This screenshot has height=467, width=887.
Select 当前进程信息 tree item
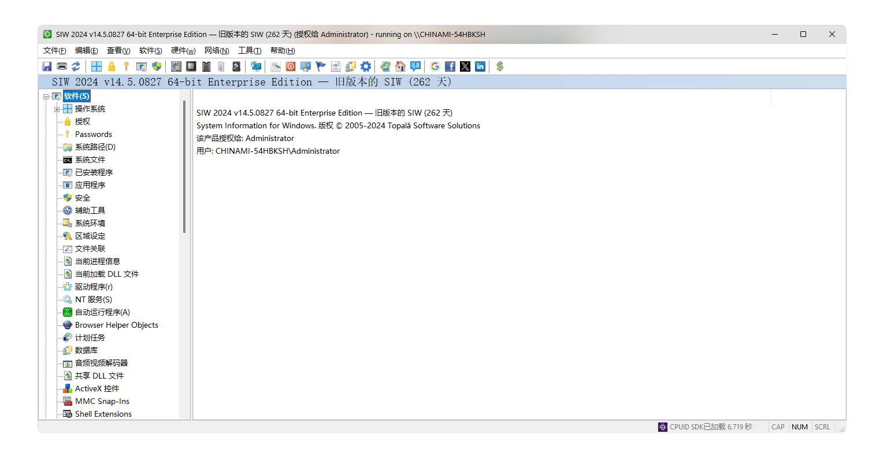click(98, 261)
